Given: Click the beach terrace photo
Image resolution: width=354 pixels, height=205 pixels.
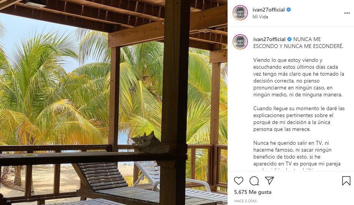Looking at the screenshot, I should pyautogui.click(x=114, y=102).
